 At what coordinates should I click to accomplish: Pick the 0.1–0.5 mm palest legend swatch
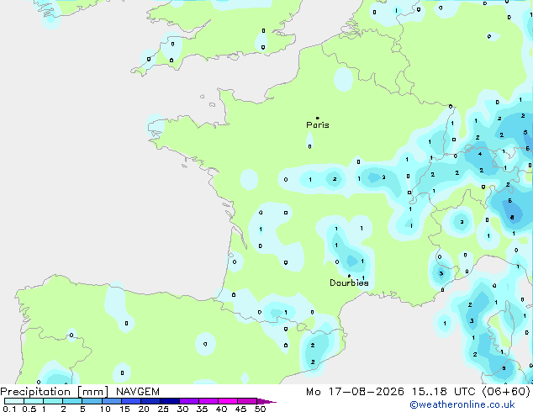coord(14,401)
